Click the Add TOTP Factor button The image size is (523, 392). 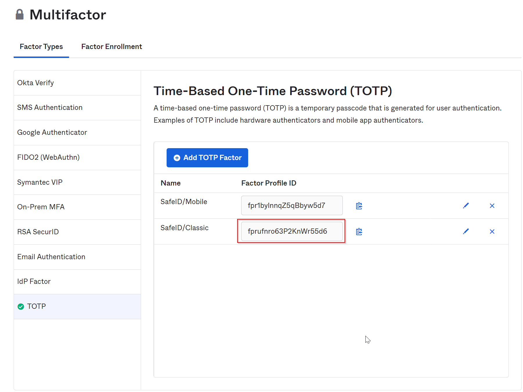click(207, 158)
